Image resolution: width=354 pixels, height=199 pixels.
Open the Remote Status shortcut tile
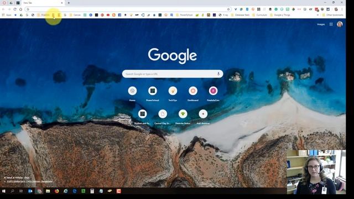183,117
